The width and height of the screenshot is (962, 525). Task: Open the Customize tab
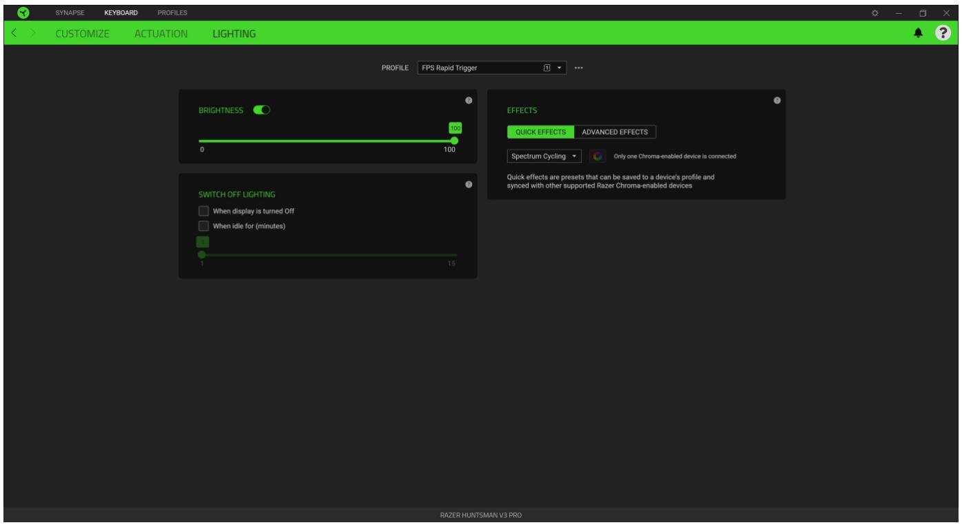pos(82,33)
